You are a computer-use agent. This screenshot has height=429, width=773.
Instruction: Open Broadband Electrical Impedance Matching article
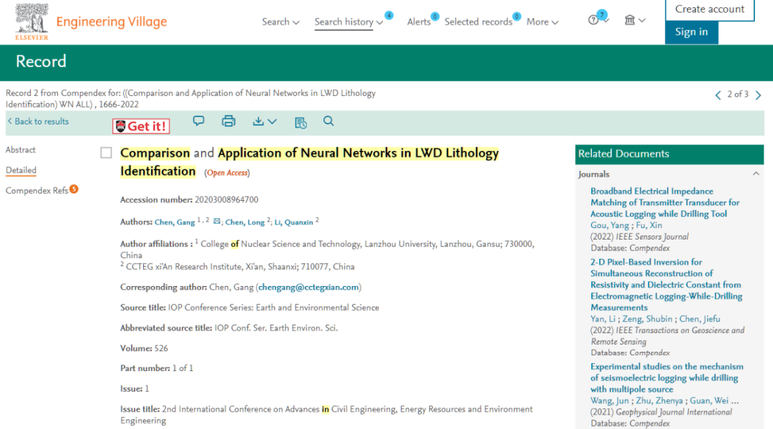point(665,202)
